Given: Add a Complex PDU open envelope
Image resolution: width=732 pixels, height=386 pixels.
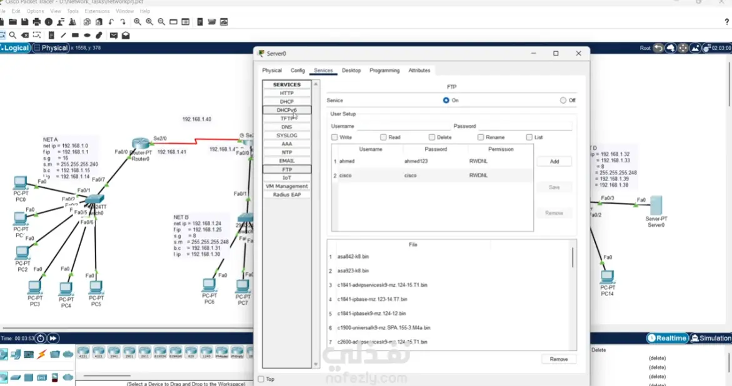Looking at the screenshot, I should [126, 36].
